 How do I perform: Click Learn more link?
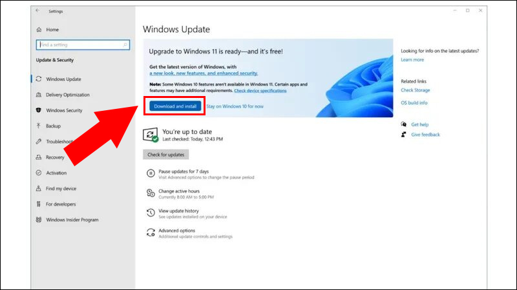coord(412,59)
